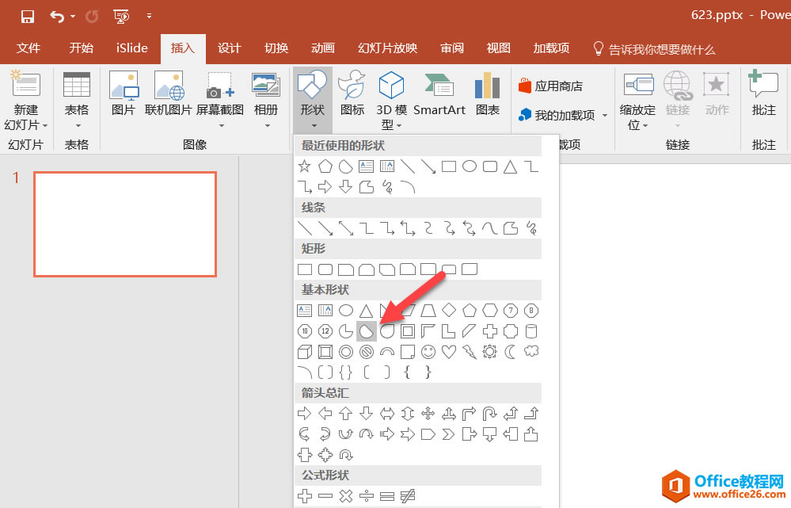791x508 pixels.
Task: Select slide 1 thumbnail
Action: click(x=125, y=224)
